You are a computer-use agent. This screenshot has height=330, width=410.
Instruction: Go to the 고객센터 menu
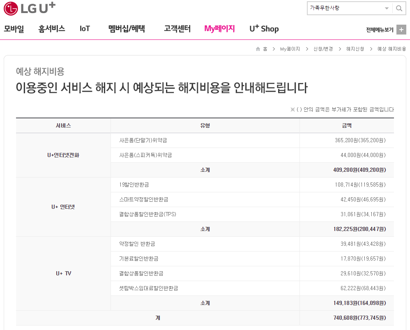[x=177, y=29]
